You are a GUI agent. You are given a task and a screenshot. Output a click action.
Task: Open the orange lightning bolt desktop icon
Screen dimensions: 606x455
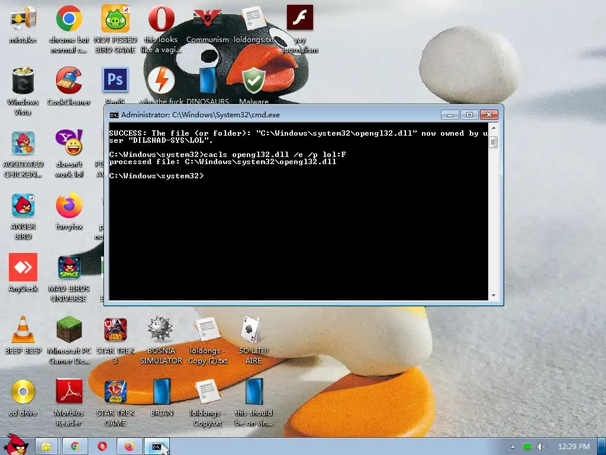point(161,81)
